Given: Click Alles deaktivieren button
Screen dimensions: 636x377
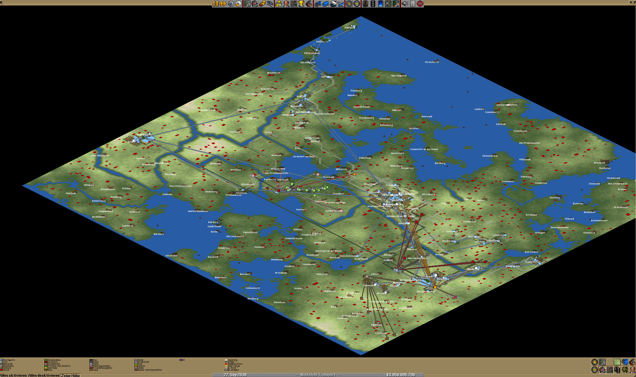Looking at the screenshot, I should pyautogui.click(x=44, y=375).
